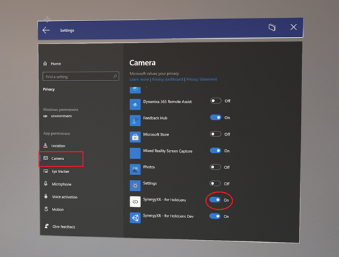Click the Camera icon in sidebar
This screenshot has height=257, width=339.
point(46,158)
